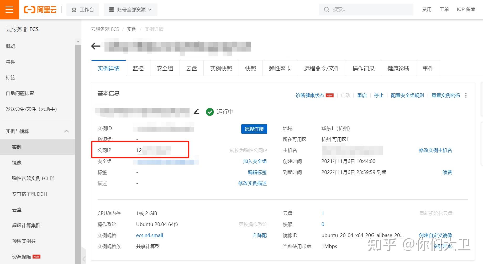Screen dimensions: 483x264
Task: Collapse sidebar with the bottom chevron handle
Action: pyautogui.click(x=84, y=259)
